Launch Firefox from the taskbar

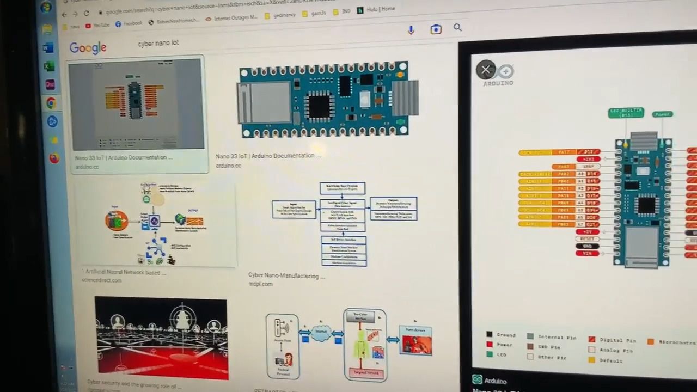[54, 158]
